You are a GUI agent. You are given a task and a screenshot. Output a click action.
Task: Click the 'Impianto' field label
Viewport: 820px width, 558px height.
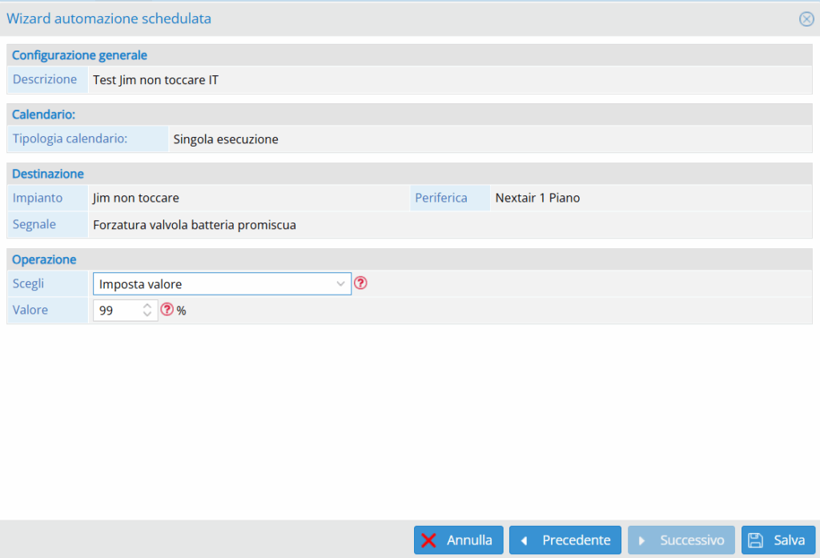click(x=37, y=198)
